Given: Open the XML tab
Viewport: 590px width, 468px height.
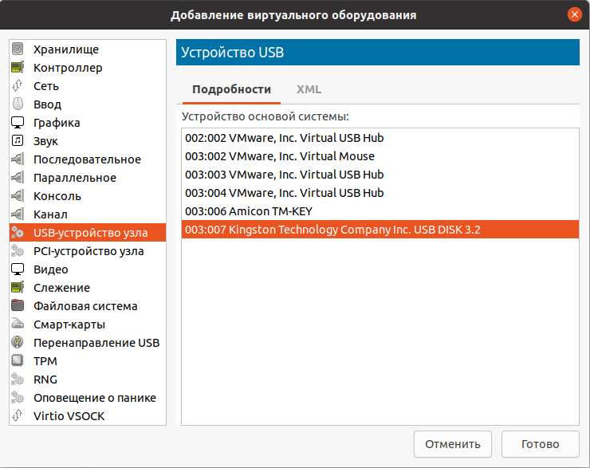Looking at the screenshot, I should (309, 89).
